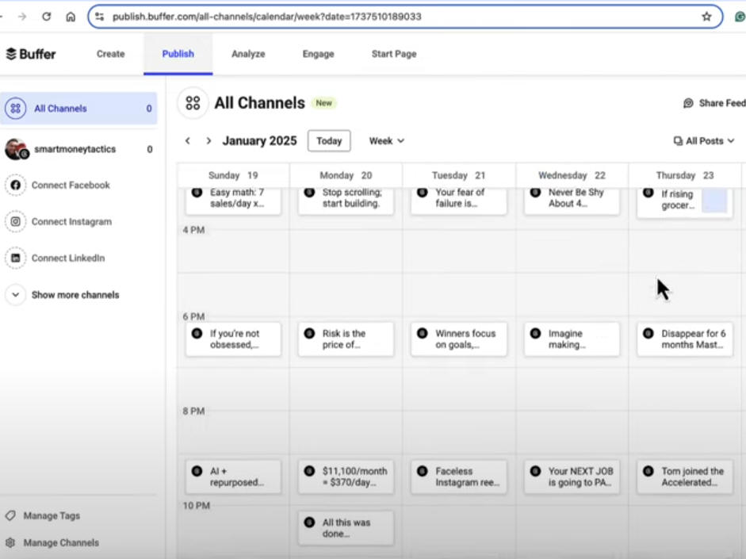Open the 'Your fear of failure is' post
746x559 pixels.
click(x=459, y=201)
